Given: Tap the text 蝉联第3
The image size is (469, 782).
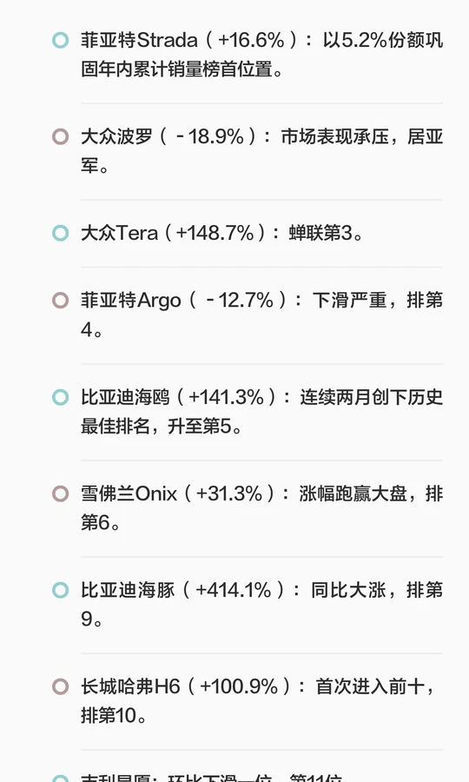Looking at the screenshot, I should tap(320, 233).
